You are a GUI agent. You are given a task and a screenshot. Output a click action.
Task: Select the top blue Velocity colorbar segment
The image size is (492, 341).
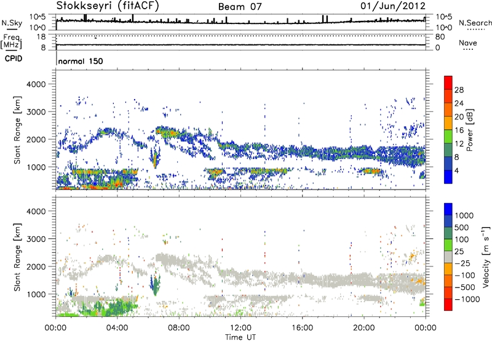(x=448, y=209)
